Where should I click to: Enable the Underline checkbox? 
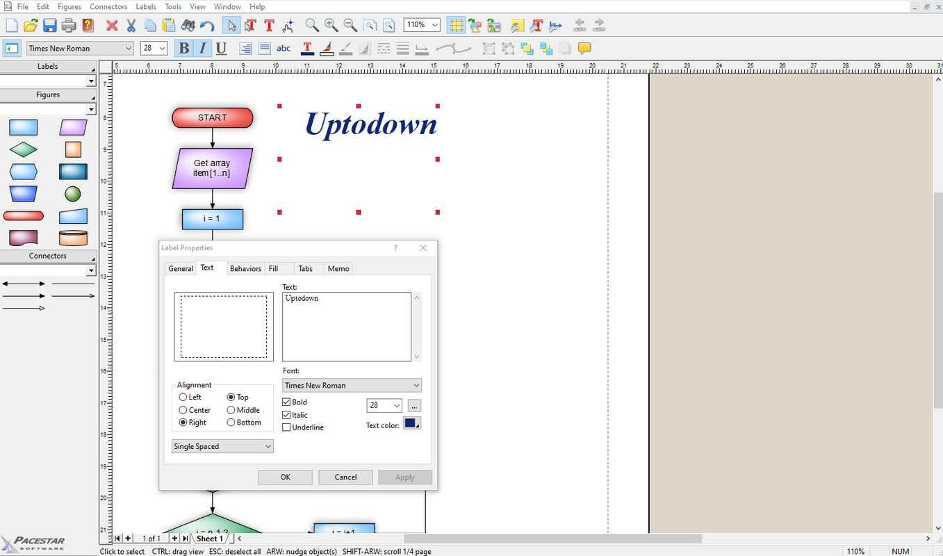pos(286,427)
